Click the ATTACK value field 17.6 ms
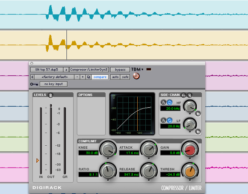This screenshot has width=248, height=194. point(129,153)
